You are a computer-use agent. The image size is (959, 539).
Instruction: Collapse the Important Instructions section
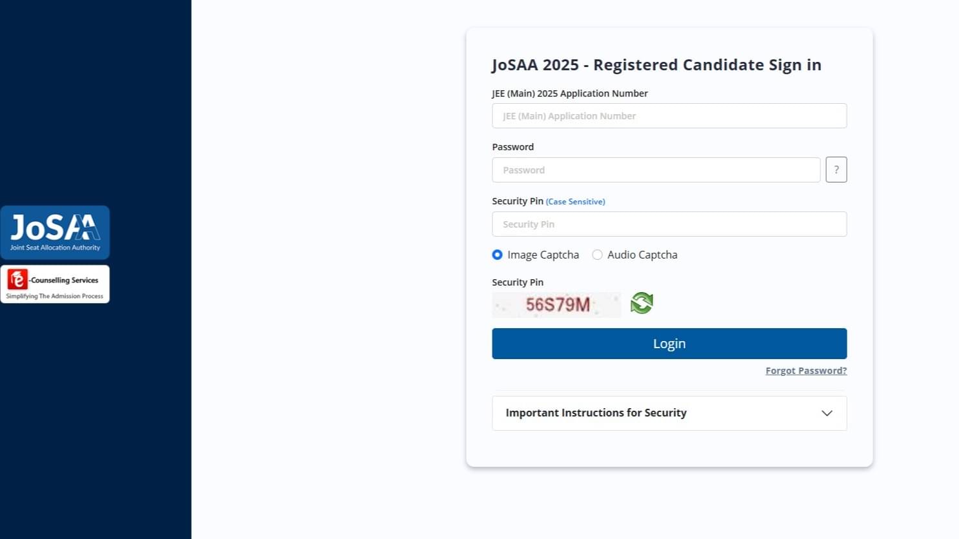pyautogui.click(x=669, y=413)
